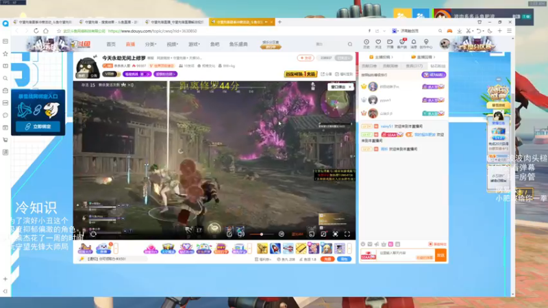Click the blue backpack button below gifts
548x308 pixels.
(x=345, y=259)
